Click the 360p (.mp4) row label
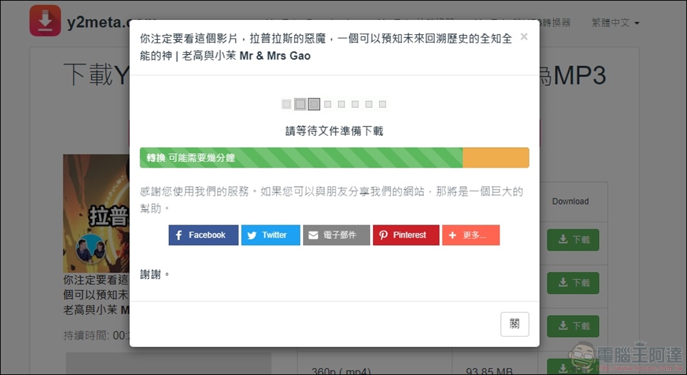Screen dimensions: 687x375 (341, 371)
